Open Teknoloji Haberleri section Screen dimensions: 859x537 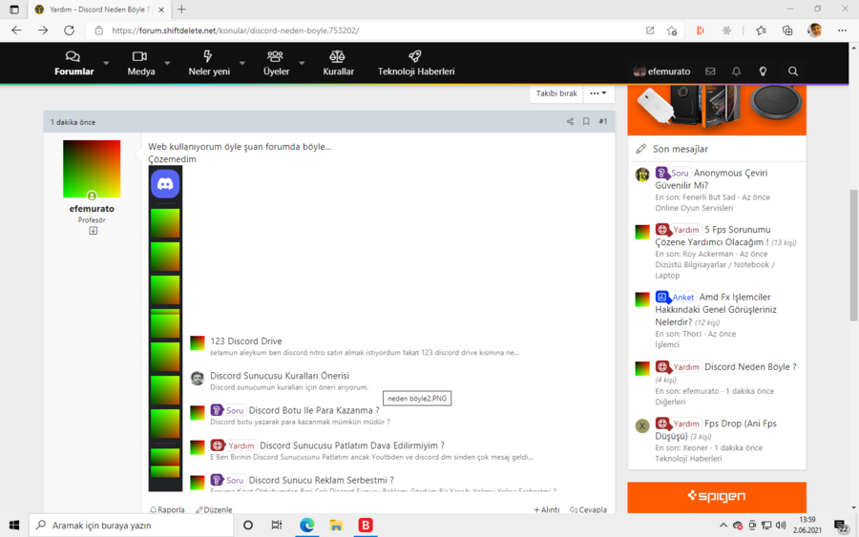pyautogui.click(x=416, y=64)
